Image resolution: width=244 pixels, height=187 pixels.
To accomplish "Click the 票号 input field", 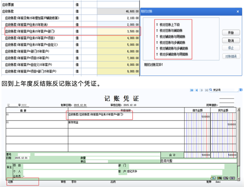I will point(24,155).
